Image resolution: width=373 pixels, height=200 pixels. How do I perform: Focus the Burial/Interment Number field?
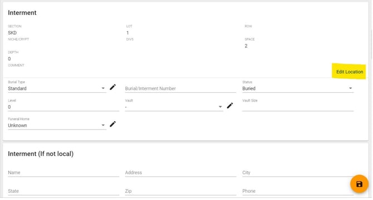pos(180,88)
